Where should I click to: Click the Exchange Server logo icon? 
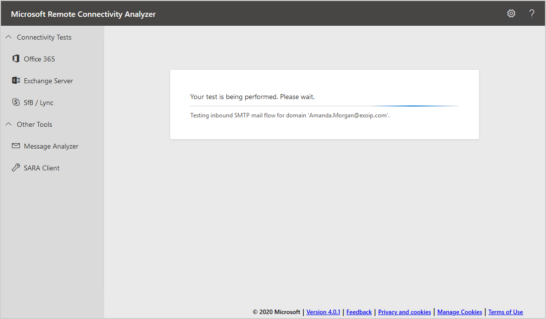point(16,80)
